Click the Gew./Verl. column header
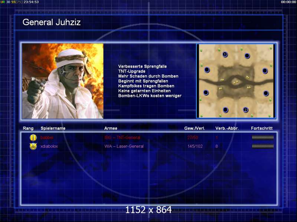The width and height of the screenshot is (297, 222). [x=195, y=128]
